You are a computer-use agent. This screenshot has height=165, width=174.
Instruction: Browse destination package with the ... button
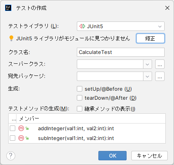click(160, 76)
